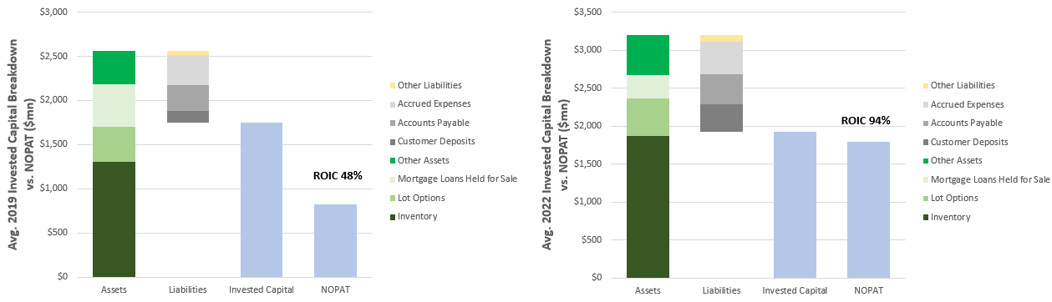Click Customer Deposits segment in 2022 Liabilities bar
The width and height of the screenshot is (1052, 302).
coord(721,118)
